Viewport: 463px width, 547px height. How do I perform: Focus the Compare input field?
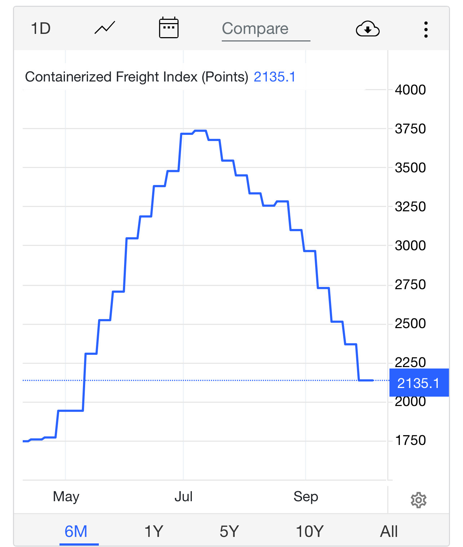tap(265, 29)
